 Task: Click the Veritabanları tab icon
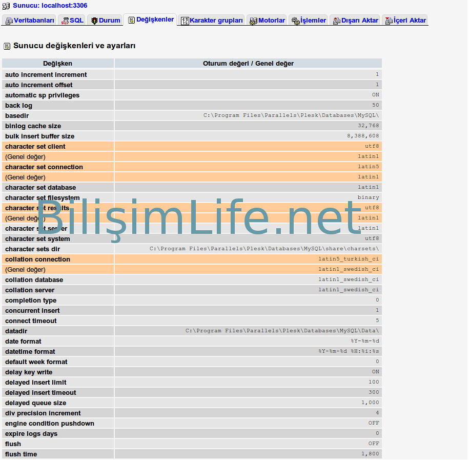click(9, 21)
